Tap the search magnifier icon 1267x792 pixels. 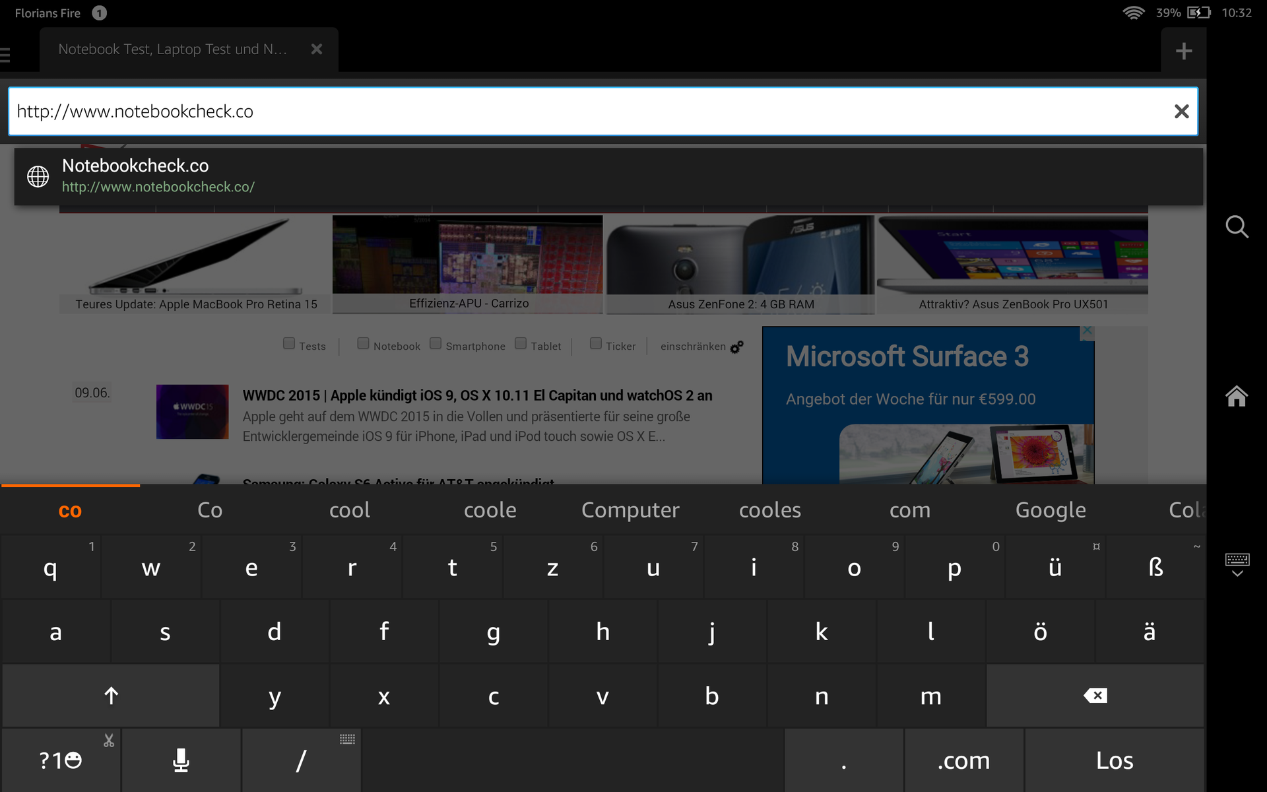tap(1237, 227)
